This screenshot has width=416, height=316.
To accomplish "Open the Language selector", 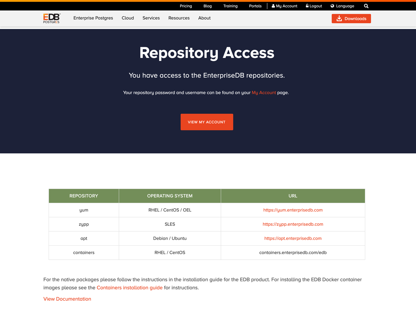I will (x=342, y=6).
